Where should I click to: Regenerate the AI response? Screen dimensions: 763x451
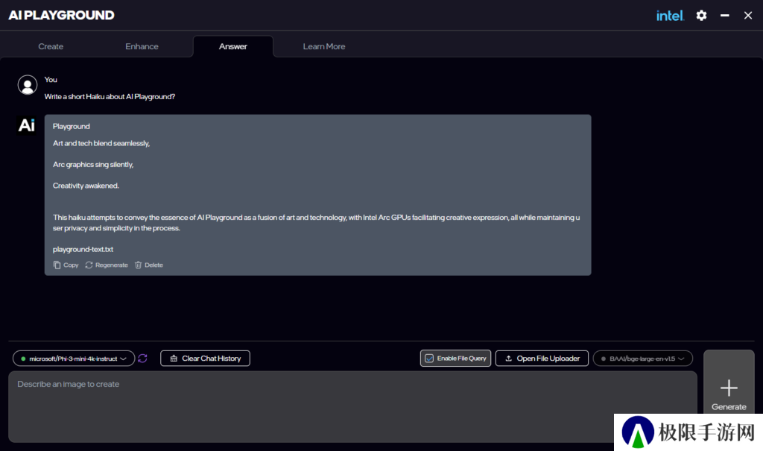click(x=107, y=265)
